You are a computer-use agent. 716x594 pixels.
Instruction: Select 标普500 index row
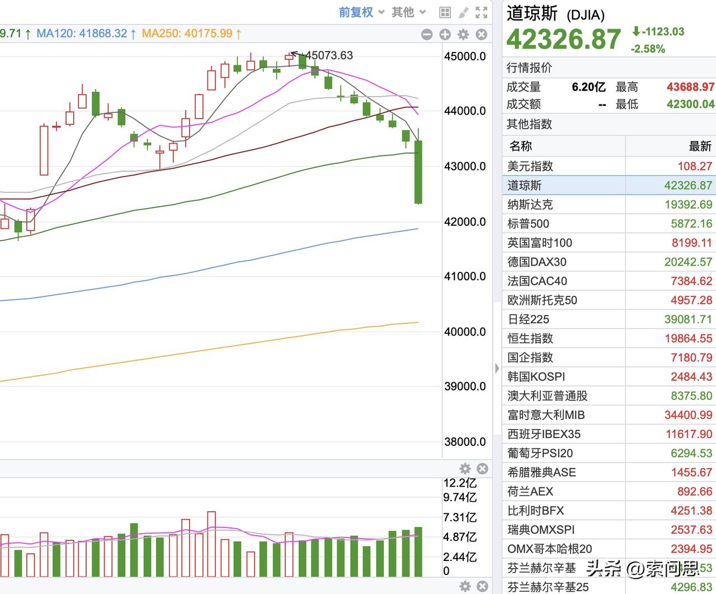point(609,223)
